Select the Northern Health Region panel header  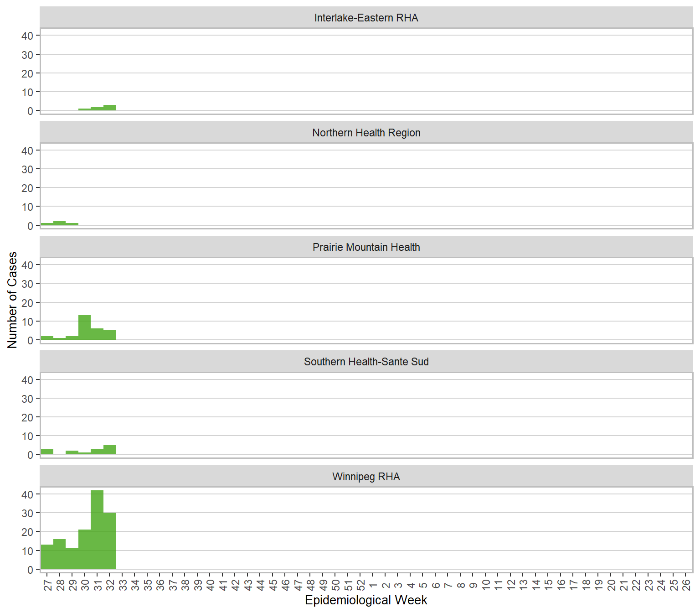(x=366, y=133)
